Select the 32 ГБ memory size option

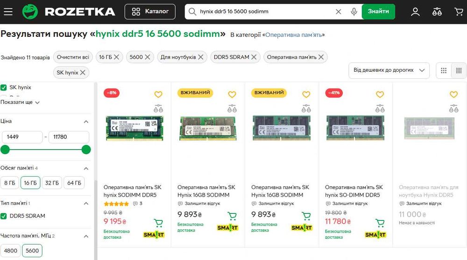(x=52, y=183)
